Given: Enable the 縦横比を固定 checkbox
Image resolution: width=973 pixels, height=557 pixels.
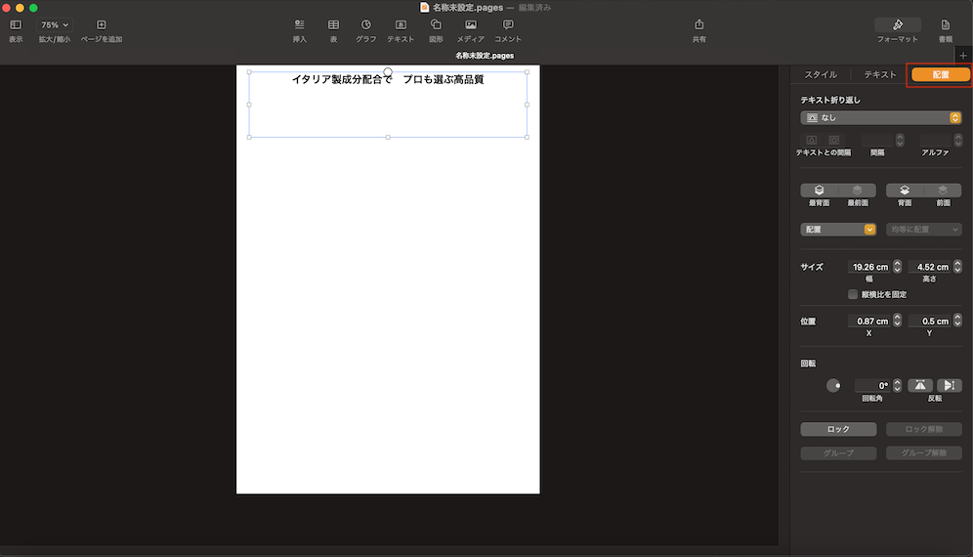Looking at the screenshot, I should click(x=853, y=294).
